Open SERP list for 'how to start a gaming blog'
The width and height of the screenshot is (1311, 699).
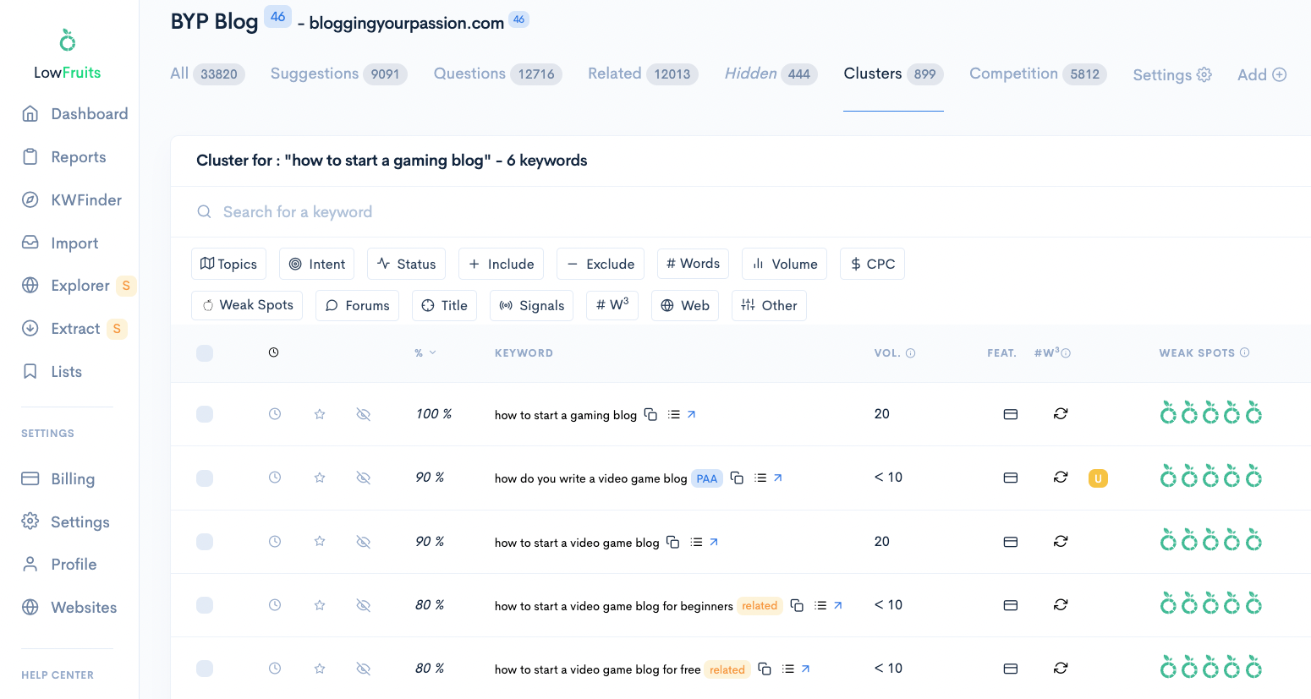pos(674,414)
